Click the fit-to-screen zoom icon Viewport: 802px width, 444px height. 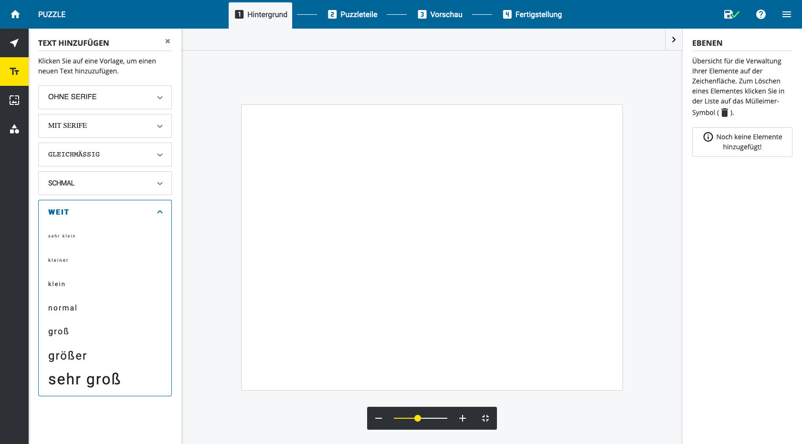click(485, 418)
